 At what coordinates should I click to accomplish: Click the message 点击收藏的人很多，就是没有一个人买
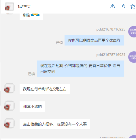(55, 124)
